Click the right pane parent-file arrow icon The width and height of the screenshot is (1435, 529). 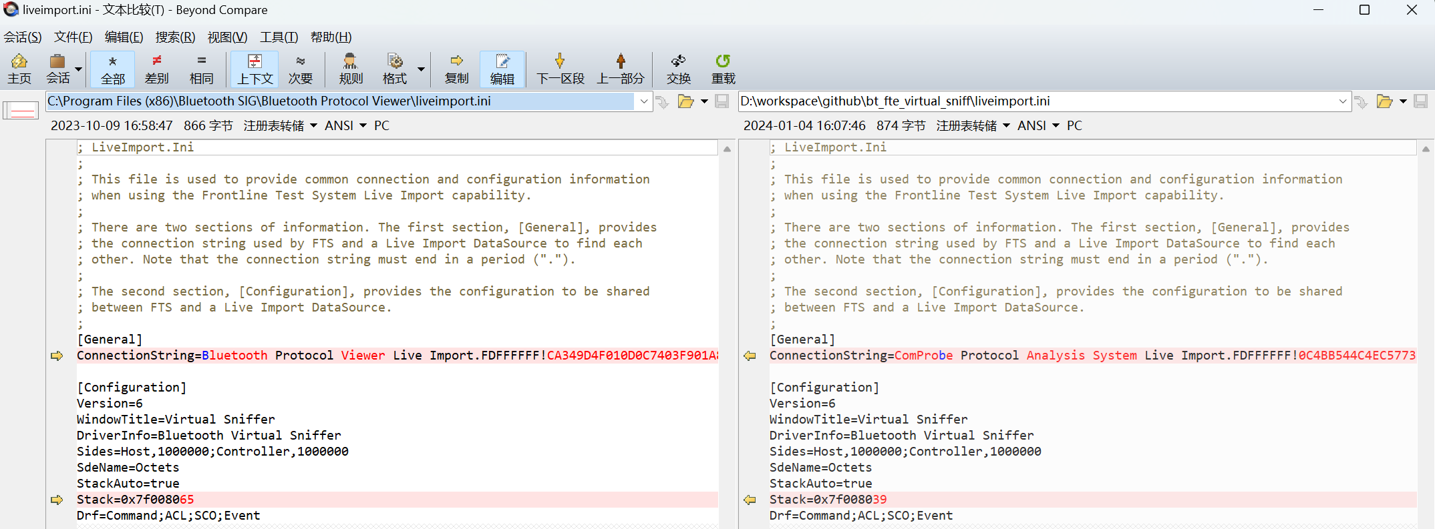pos(1362,101)
